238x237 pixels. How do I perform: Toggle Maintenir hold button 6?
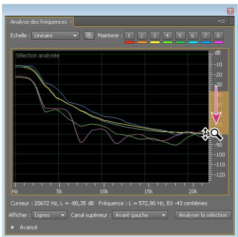click(193, 35)
